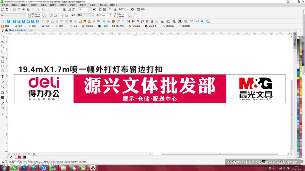This screenshot has height=171, width=305.
Task: Click the Full-screen preview icon
Action: 94,9
